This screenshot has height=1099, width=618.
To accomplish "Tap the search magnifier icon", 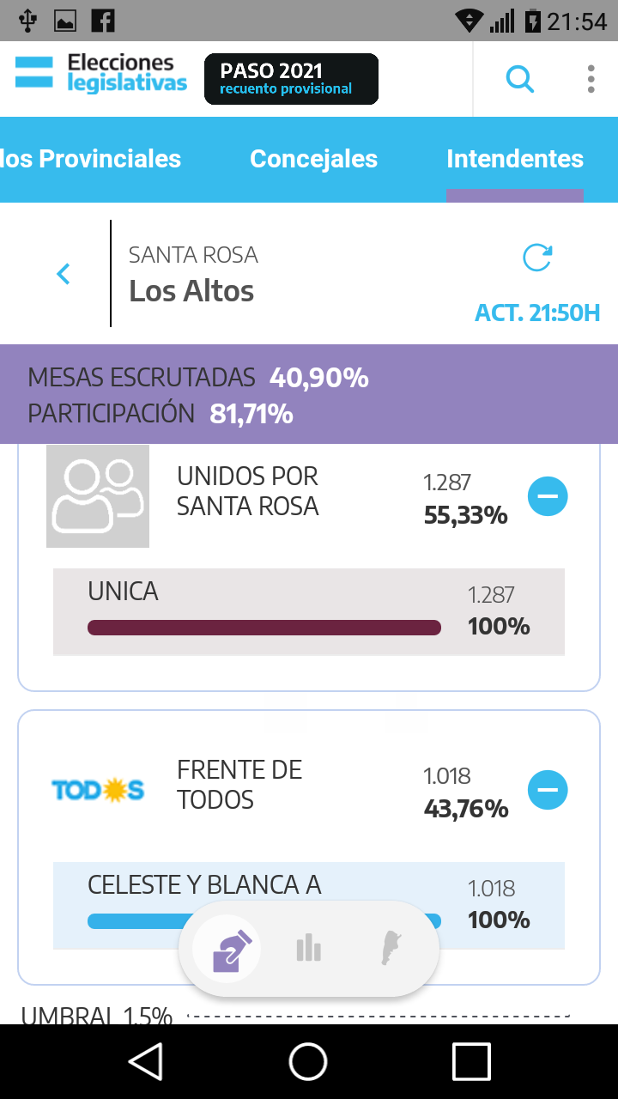I will click(x=519, y=79).
